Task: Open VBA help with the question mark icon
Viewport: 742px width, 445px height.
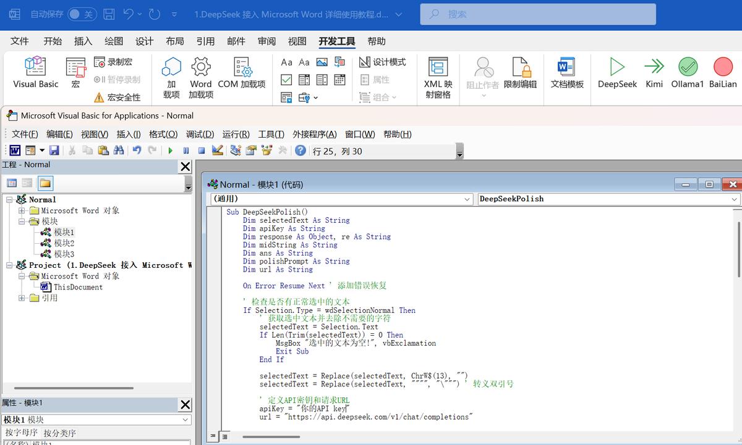Action: (x=301, y=151)
